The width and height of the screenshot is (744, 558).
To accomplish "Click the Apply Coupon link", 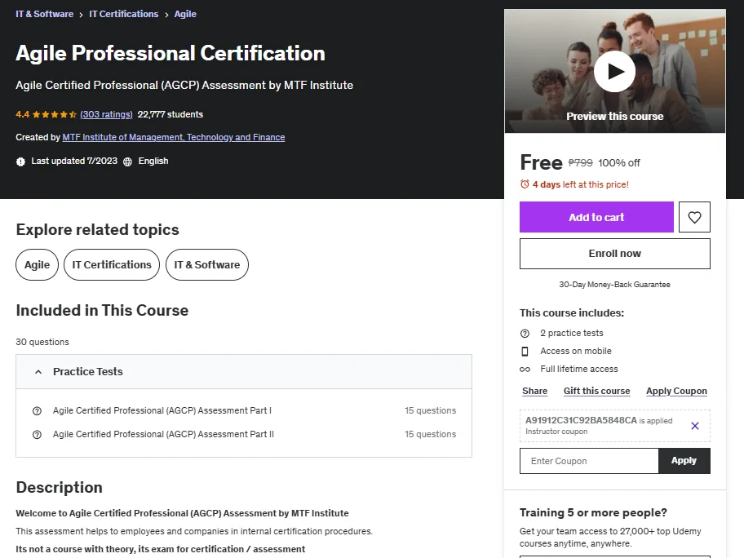I will [676, 391].
